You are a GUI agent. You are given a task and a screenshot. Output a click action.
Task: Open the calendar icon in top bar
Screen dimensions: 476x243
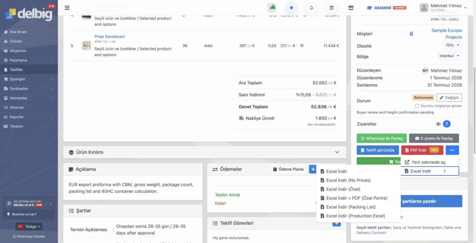331,8
